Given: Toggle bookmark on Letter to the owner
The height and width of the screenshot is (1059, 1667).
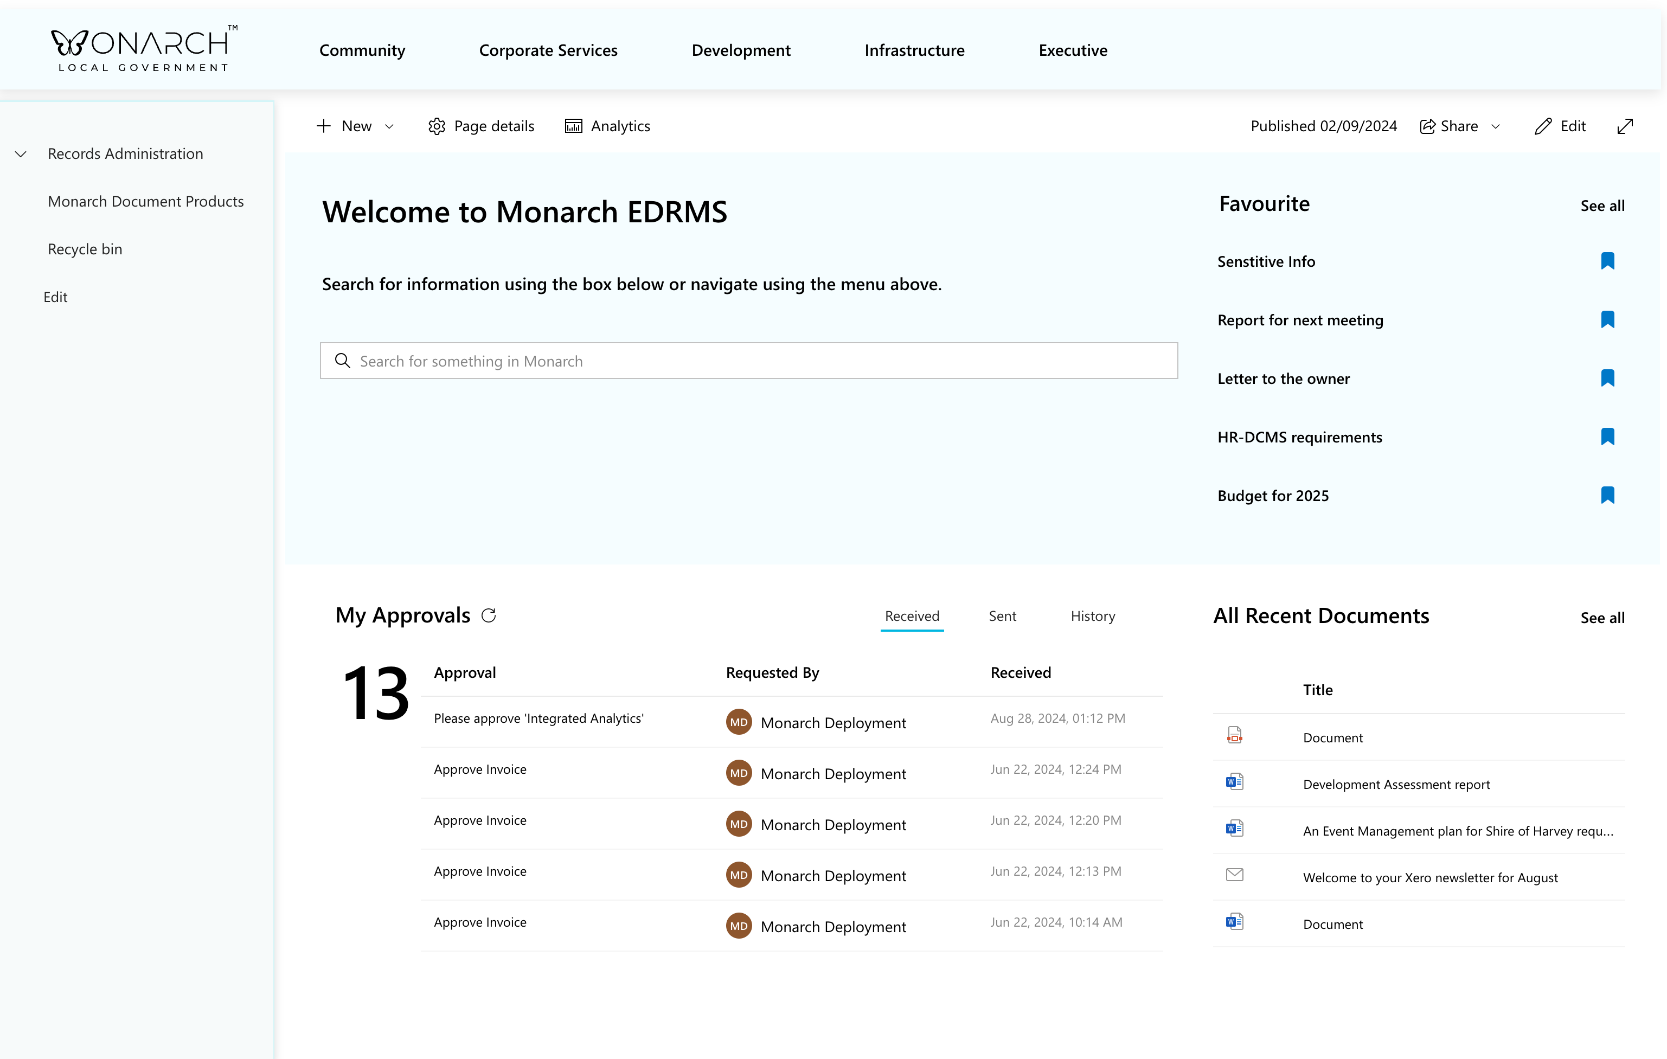Looking at the screenshot, I should tap(1607, 378).
